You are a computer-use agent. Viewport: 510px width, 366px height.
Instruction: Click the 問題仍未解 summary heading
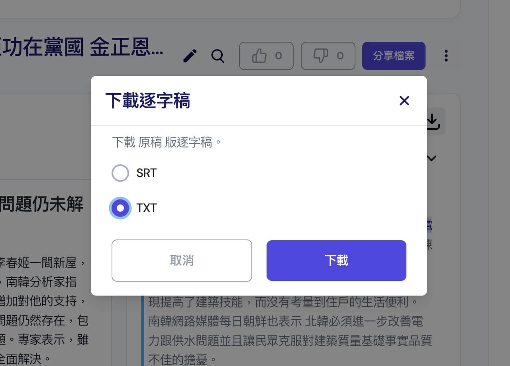click(41, 204)
